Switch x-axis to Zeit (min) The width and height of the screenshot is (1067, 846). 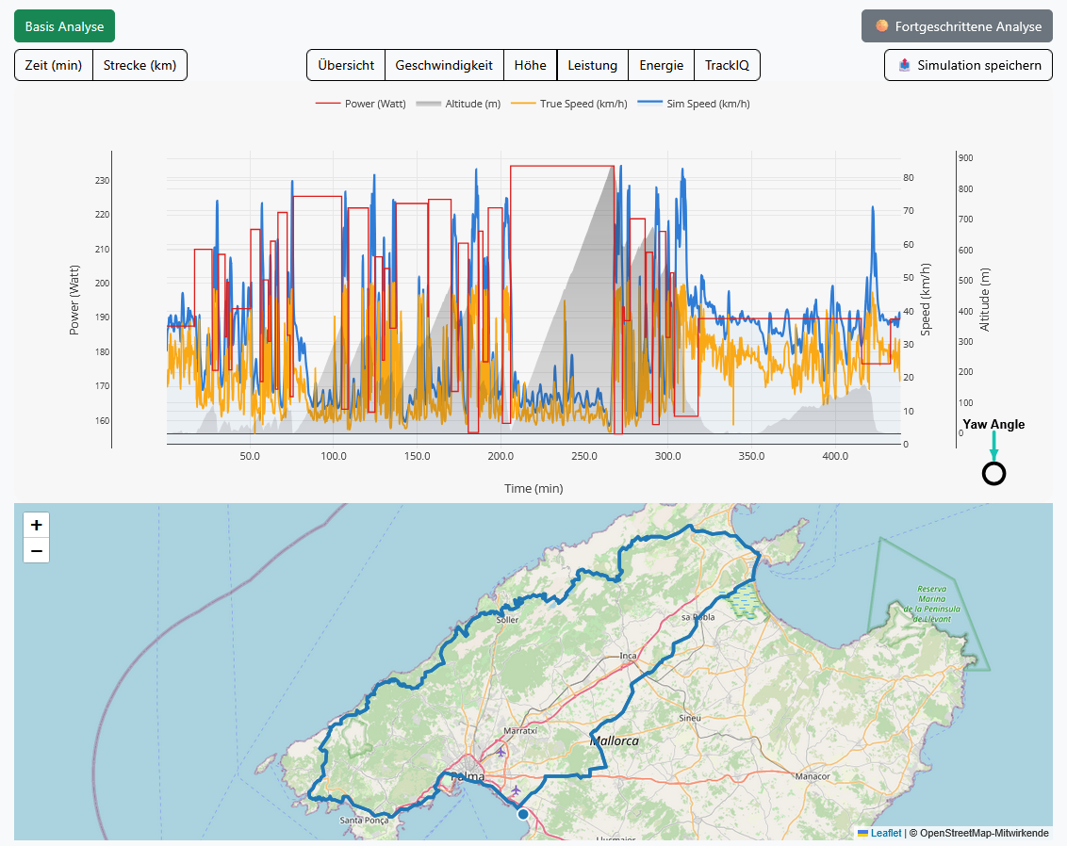pyautogui.click(x=54, y=65)
